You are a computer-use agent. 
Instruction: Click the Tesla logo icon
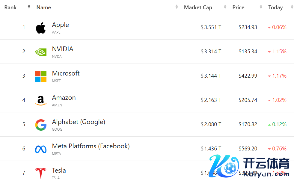click(x=41, y=174)
